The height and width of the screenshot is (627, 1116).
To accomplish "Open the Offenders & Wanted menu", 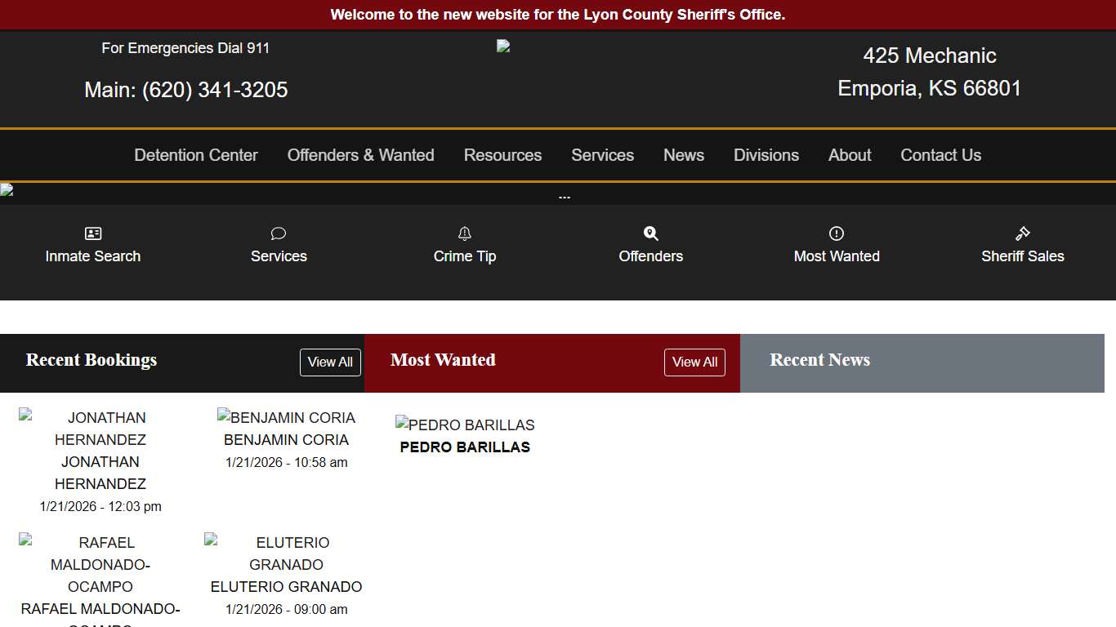I will coord(360,155).
